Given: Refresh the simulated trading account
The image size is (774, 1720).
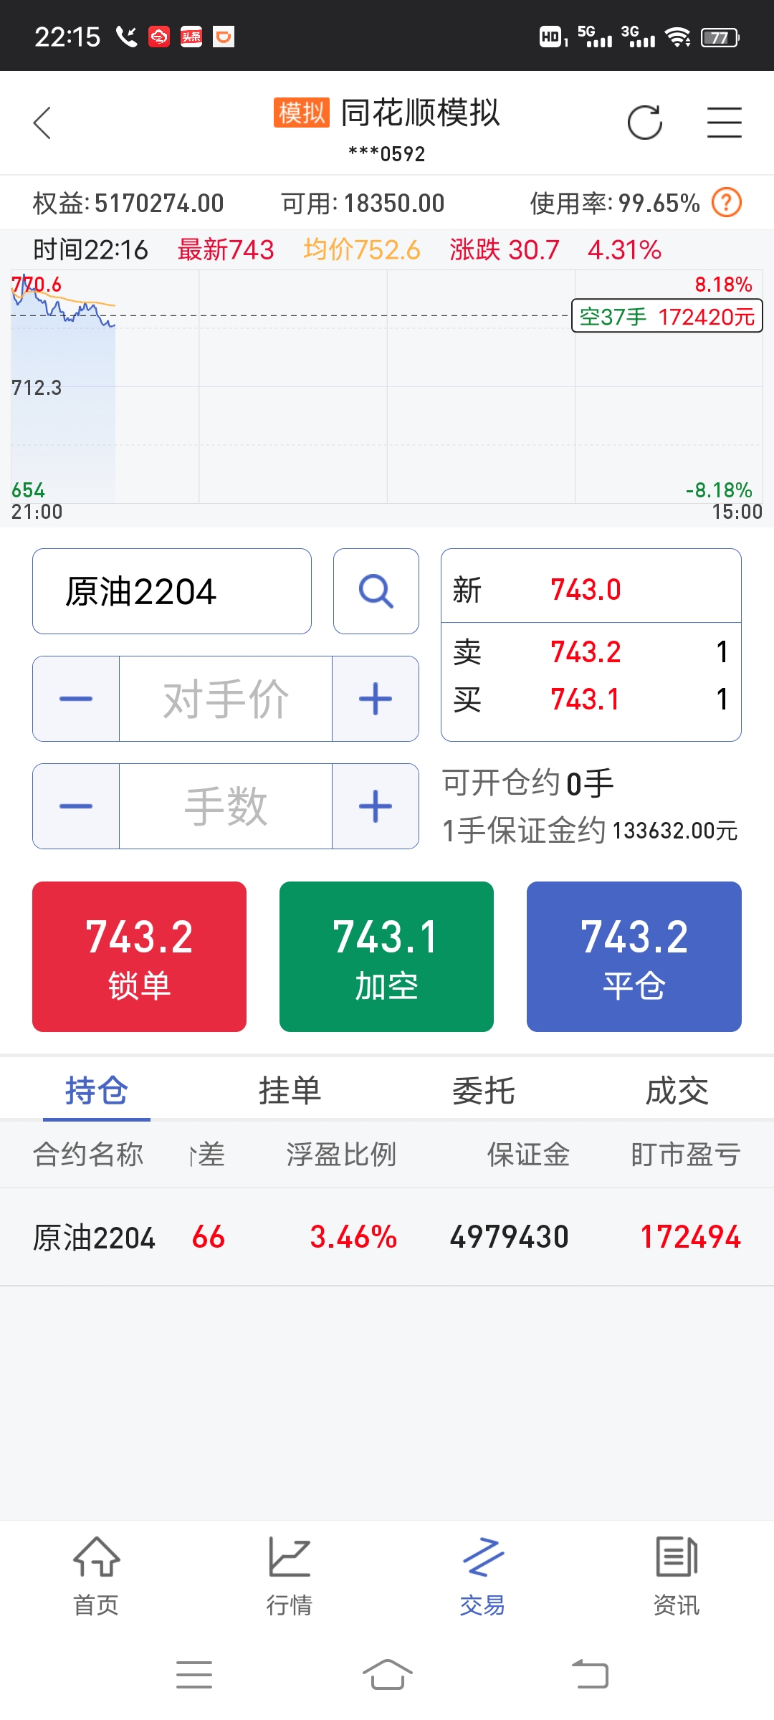Looking at the screenshot, I should click(x=645, y=123).
